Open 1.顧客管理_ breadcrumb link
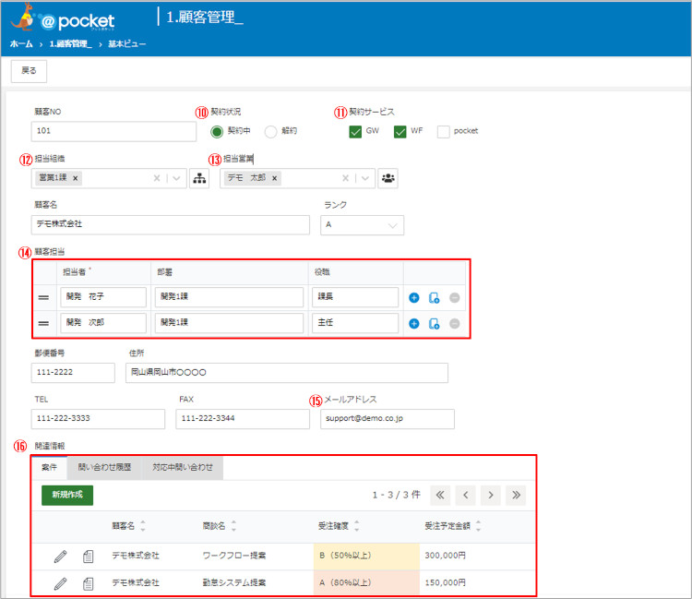The height and width of the screenshot is (599, 692). tap(70, 43)
